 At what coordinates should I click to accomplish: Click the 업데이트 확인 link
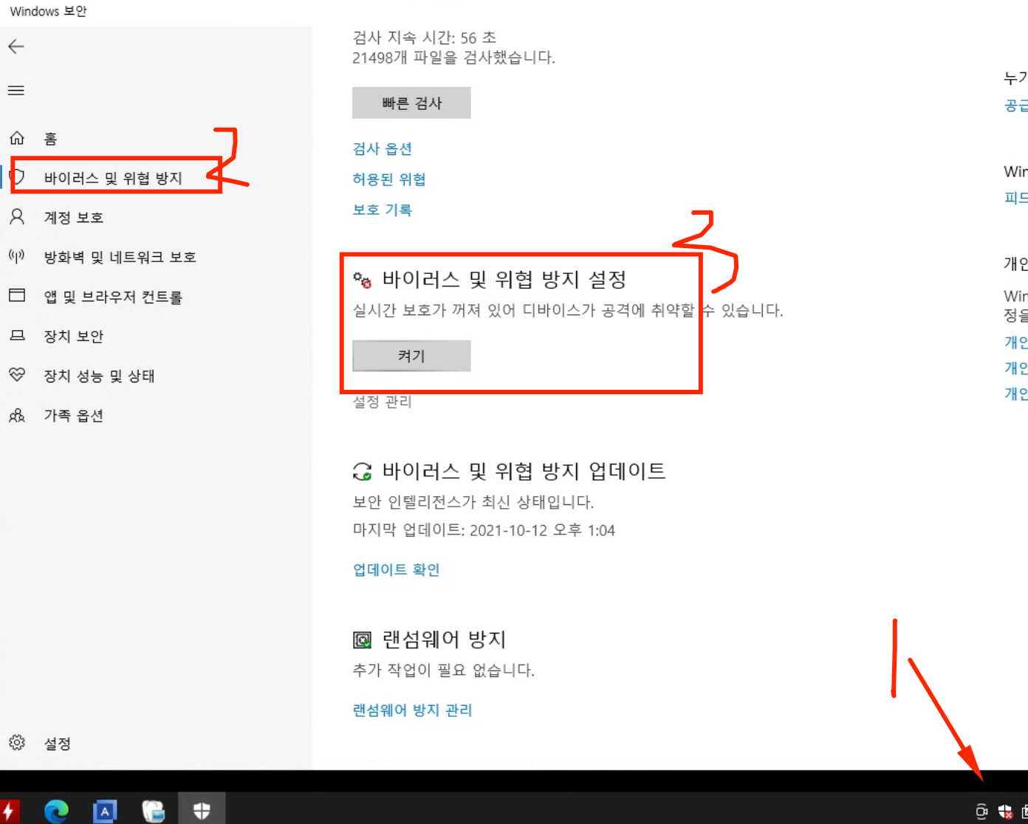pos(396,569)
